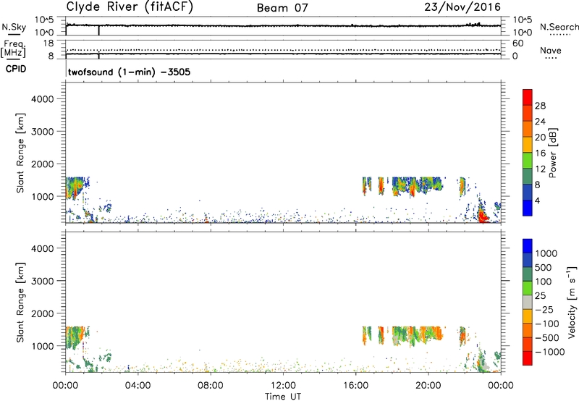Select the "Beam 07" heading
579x401 pixels.
pyautogui.click(x=282, y=8)
